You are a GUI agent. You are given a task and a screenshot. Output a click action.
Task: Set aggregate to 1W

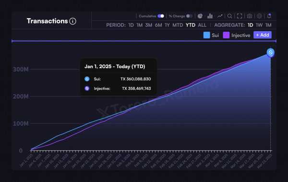tap(259, 25)
